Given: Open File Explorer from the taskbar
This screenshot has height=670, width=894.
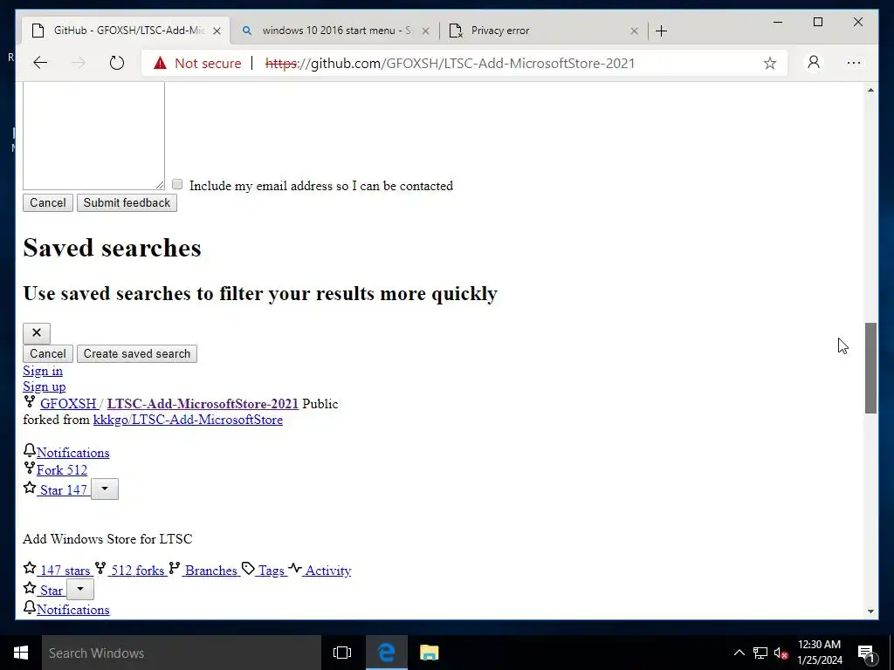Looking at the screenshot, I should click(x=430, y=653).
